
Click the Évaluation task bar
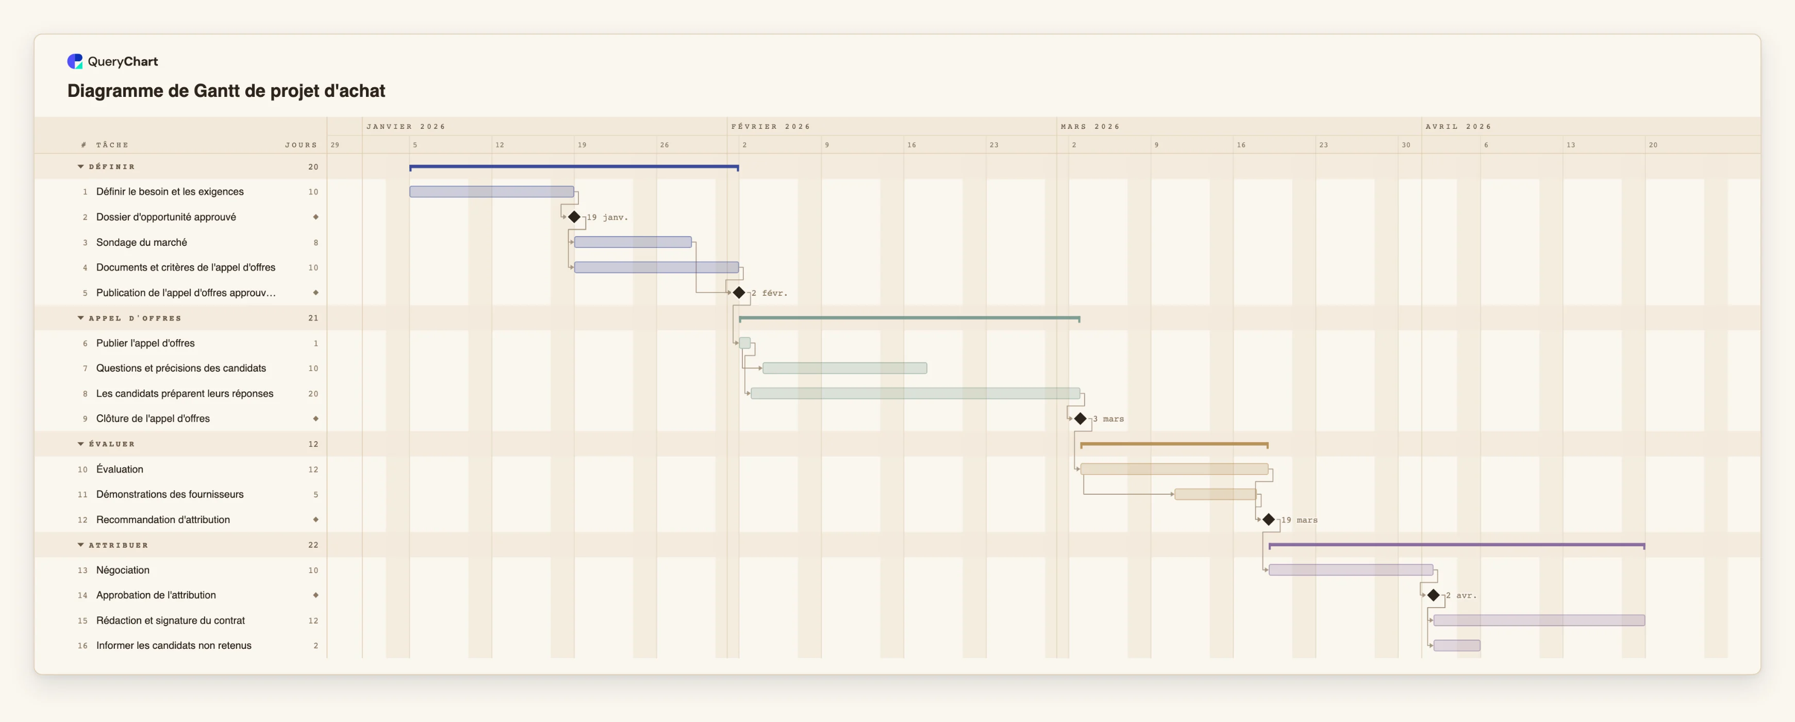pyautogui.click(x=1174, y=469)
